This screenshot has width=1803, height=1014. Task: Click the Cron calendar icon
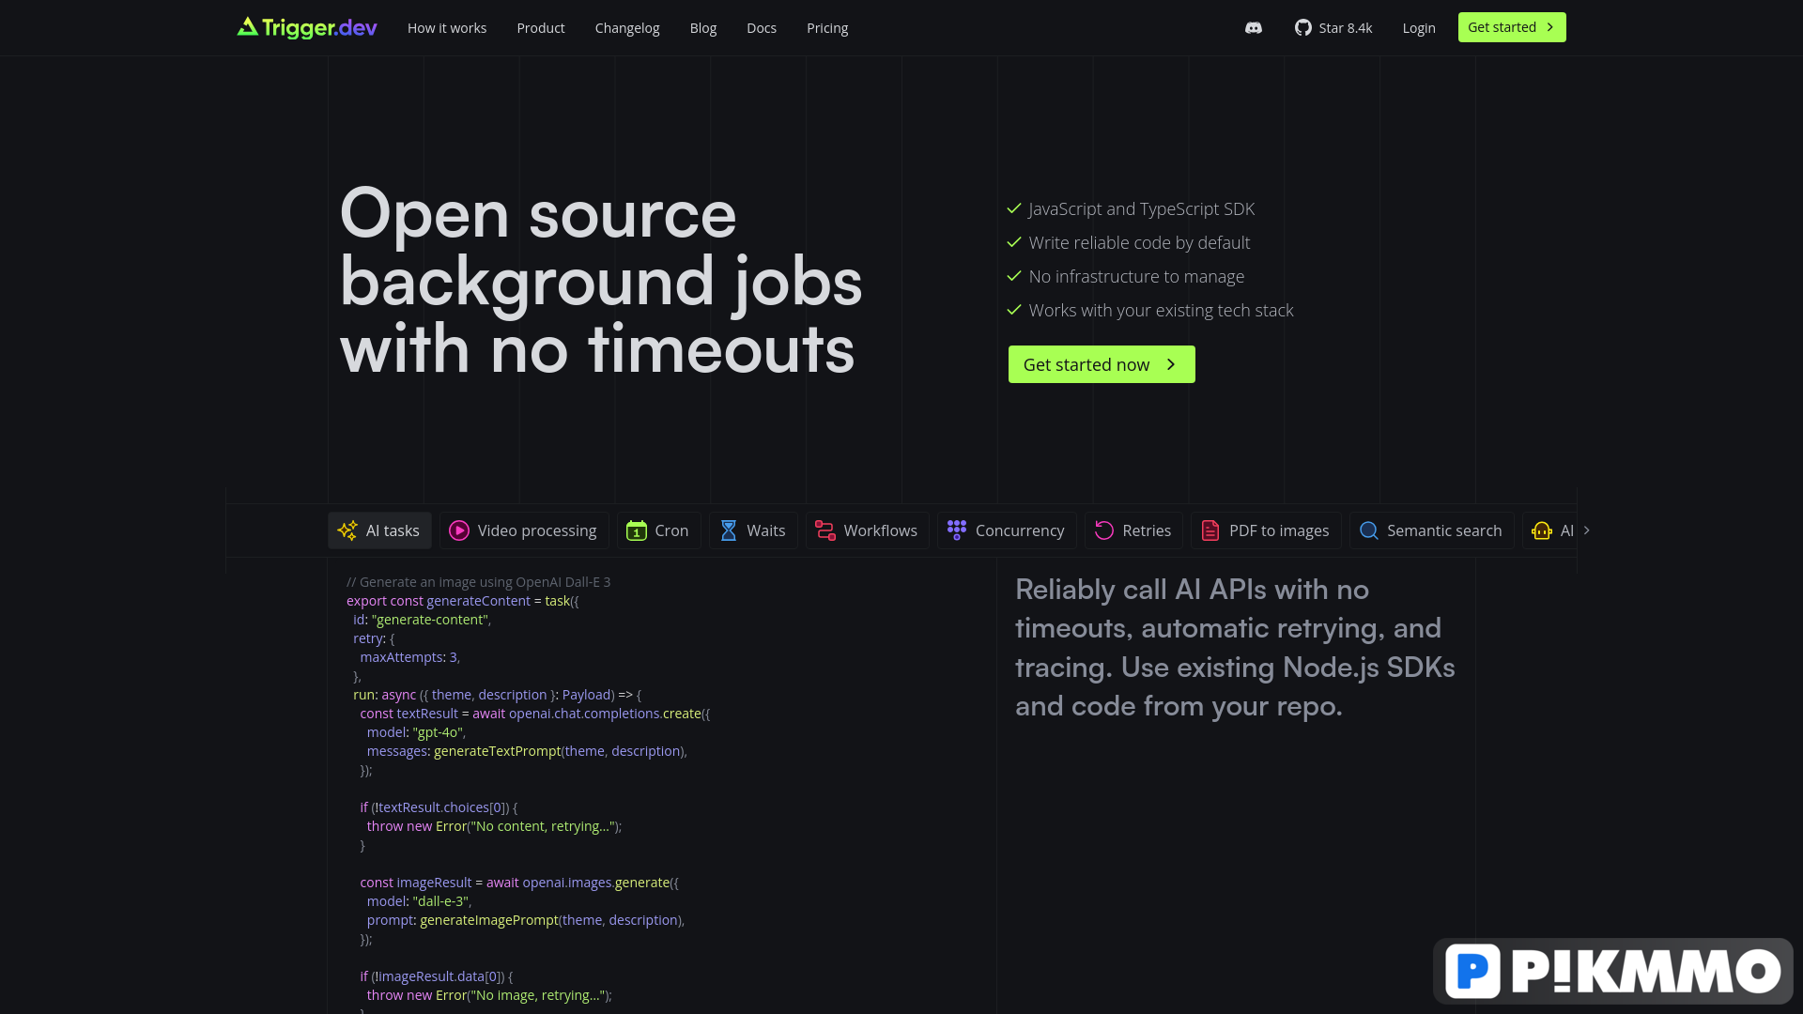637,530
